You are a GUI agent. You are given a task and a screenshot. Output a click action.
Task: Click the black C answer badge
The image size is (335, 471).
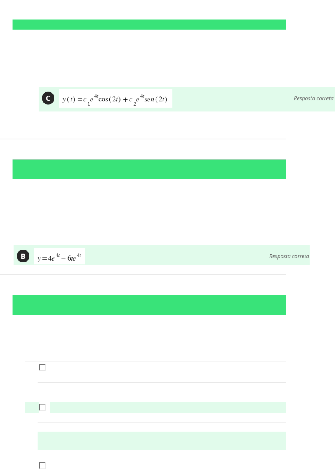point(48,98)
